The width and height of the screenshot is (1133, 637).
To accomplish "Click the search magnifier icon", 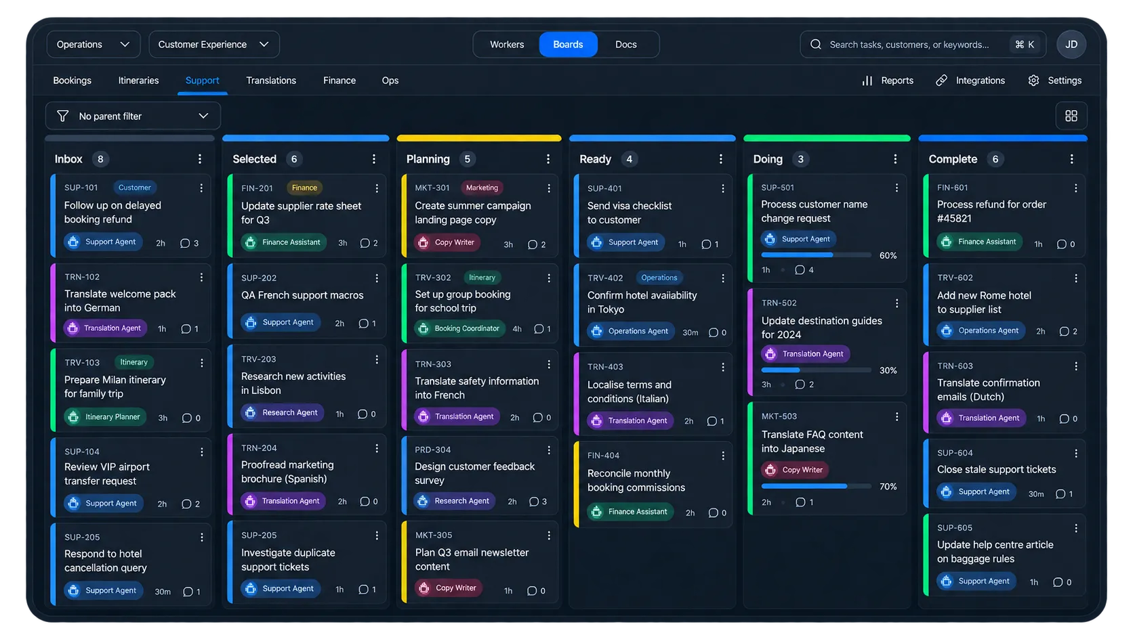I will [x=816, y=44].
